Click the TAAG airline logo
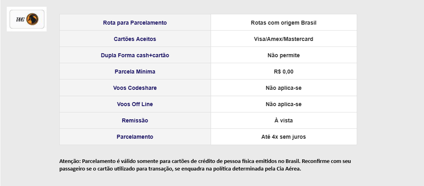Screen dimensions: 424x186 tap(27, 19)
